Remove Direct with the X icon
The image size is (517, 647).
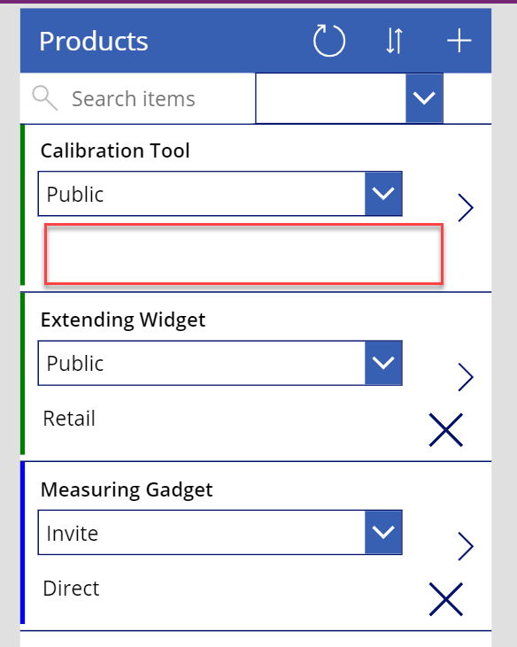tap(445, 599)
